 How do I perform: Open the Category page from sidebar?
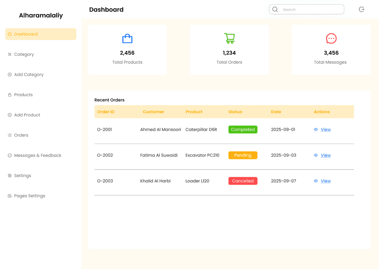tap(24, 54)
